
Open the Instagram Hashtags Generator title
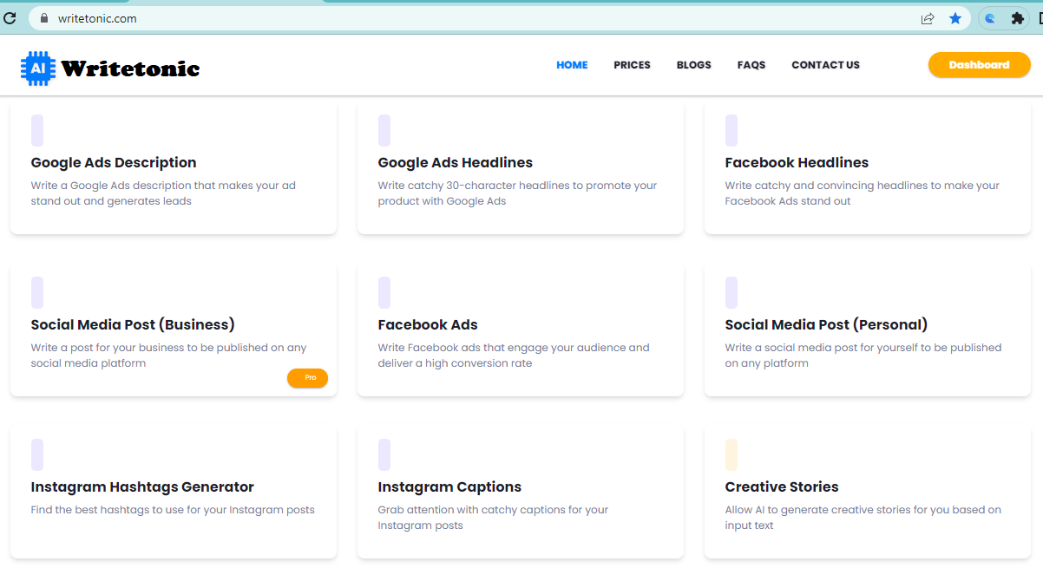point(142,487)
